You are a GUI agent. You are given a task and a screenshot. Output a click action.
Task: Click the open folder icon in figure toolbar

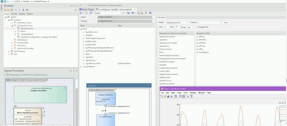pyautogui.click(x=164, y=96)
